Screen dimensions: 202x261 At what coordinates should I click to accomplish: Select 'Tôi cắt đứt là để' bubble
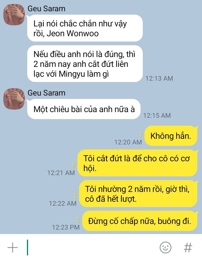[137, 163]
